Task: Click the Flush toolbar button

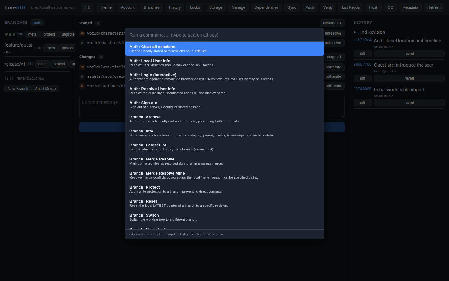Action: pos(374,7)
